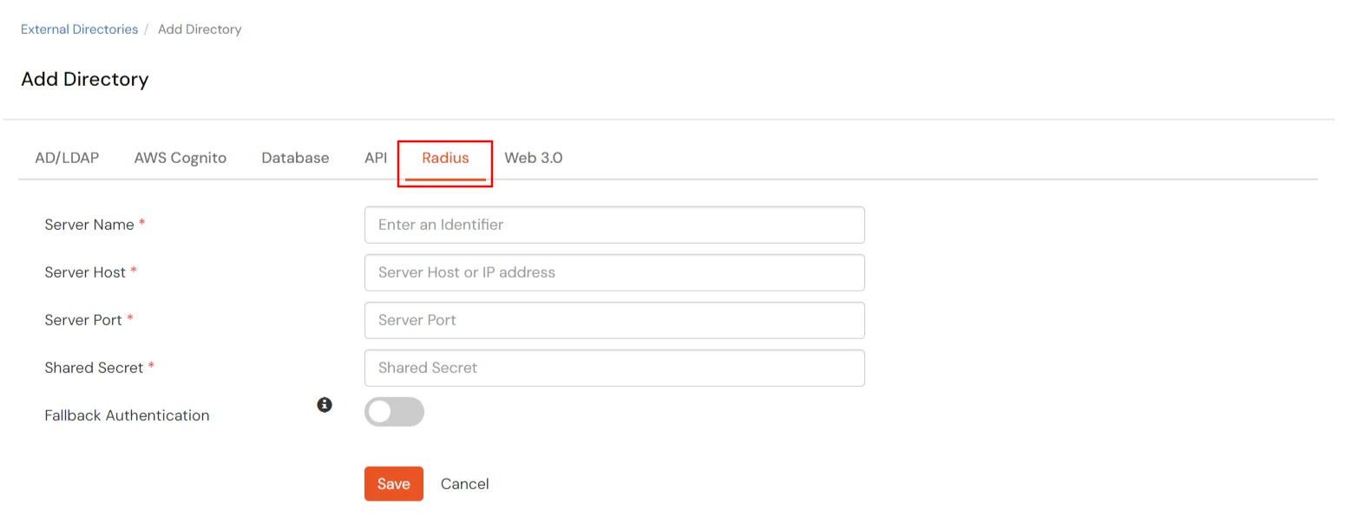1352x523 pixels.
Task: Select the Web 3.0 tab
Action: pyautogui.click(x=533, y=157)
